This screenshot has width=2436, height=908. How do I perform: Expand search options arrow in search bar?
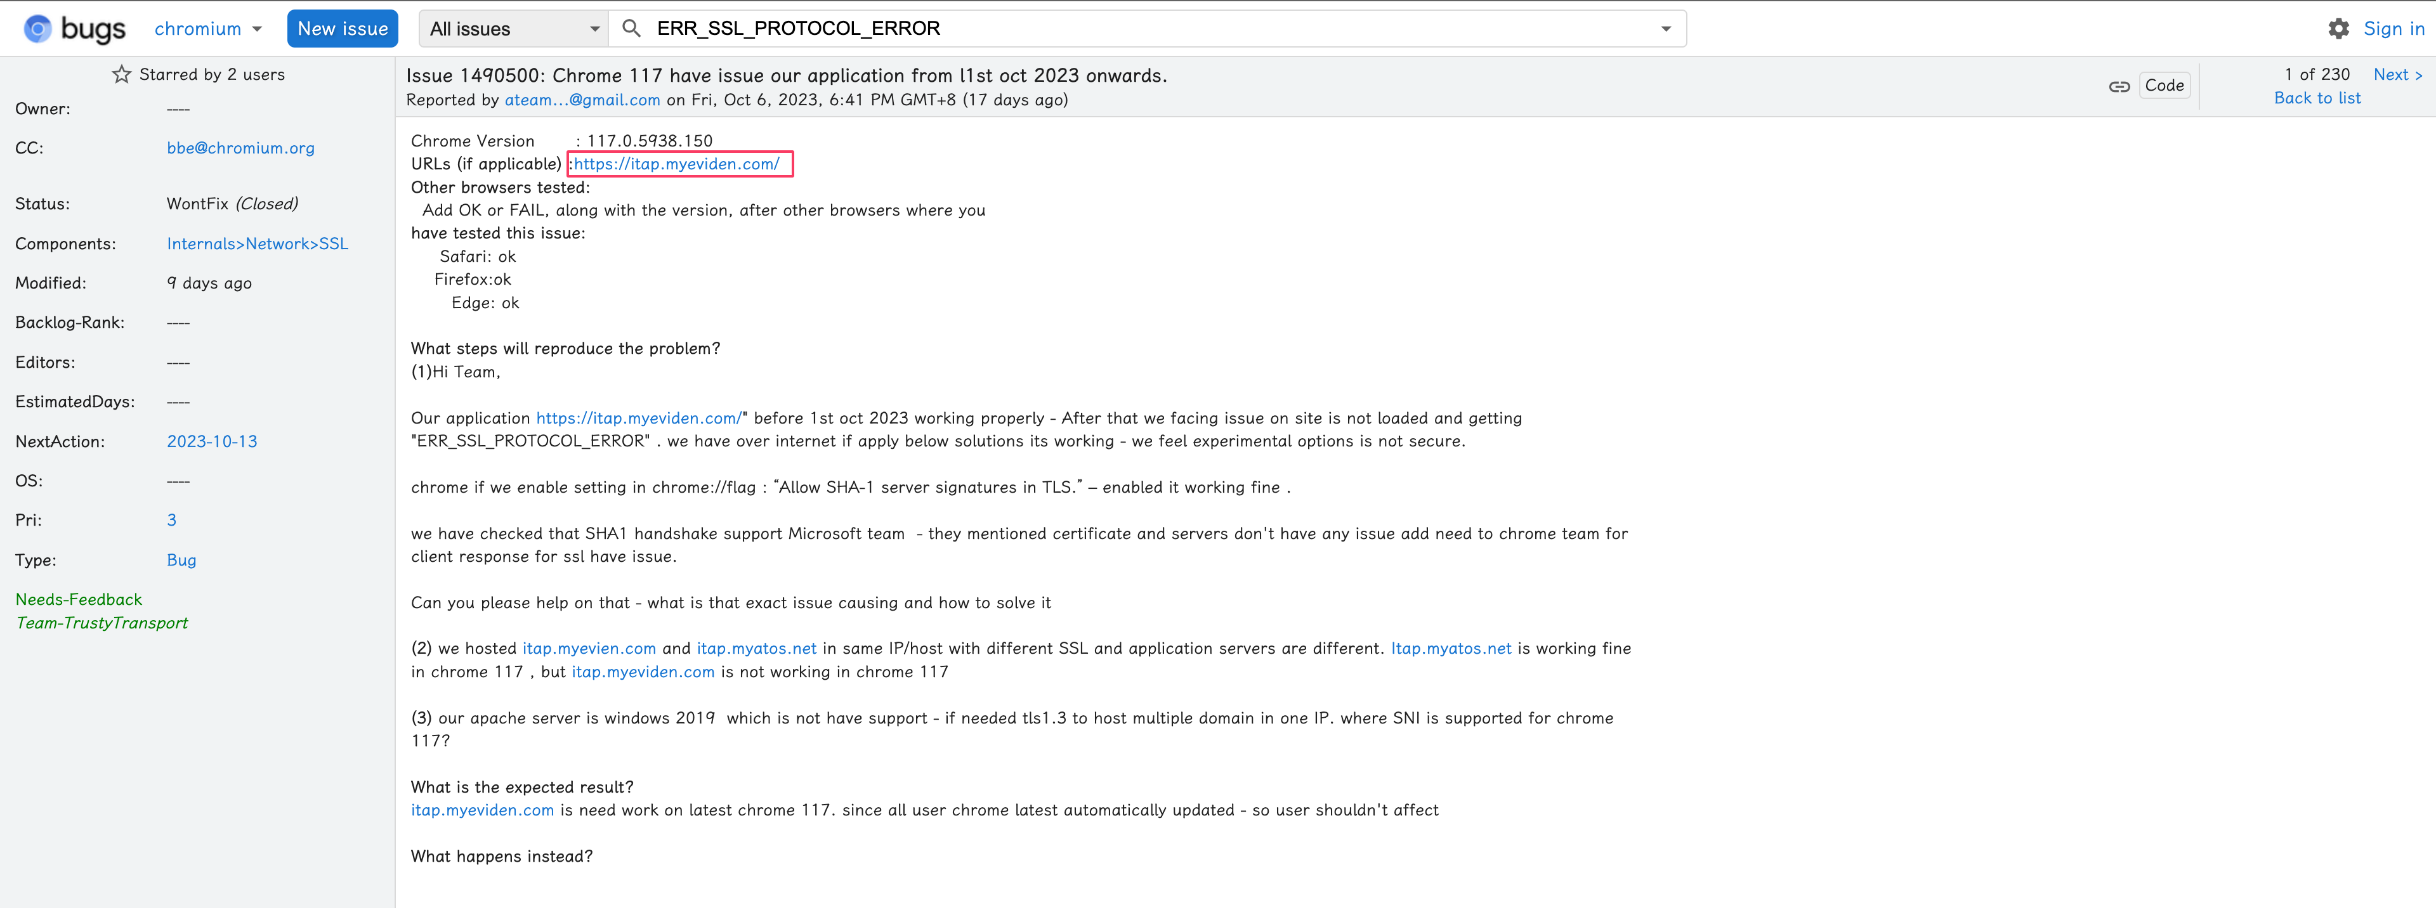click(1665, 29)
